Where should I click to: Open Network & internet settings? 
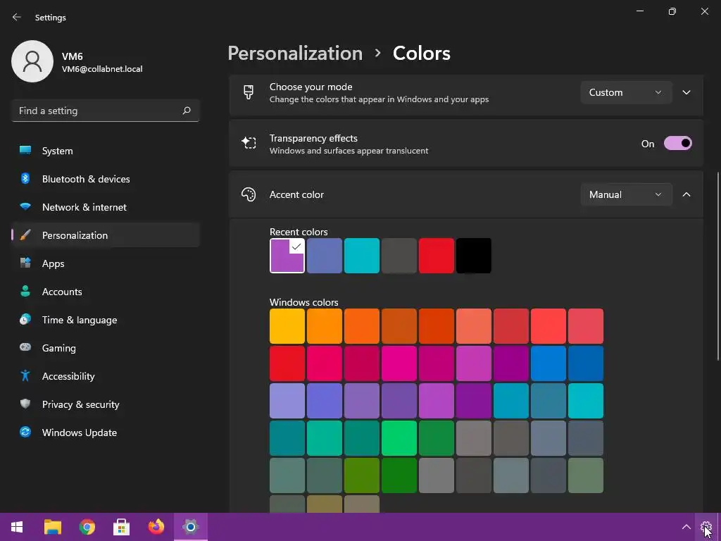click(106, 207)
